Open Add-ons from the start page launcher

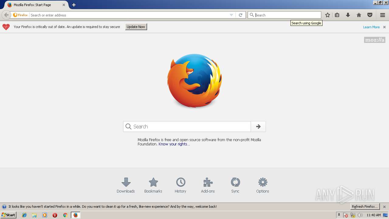point(208,185)
